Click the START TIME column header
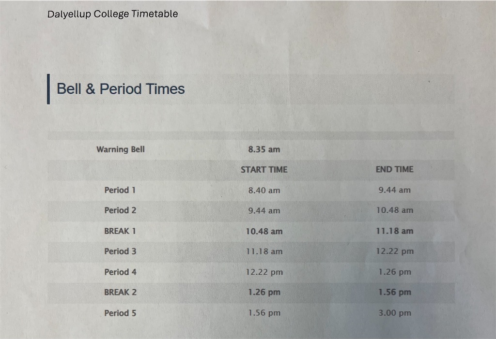Image resolution: width=496 pixels, height=339 pixels. coord(264,170)
